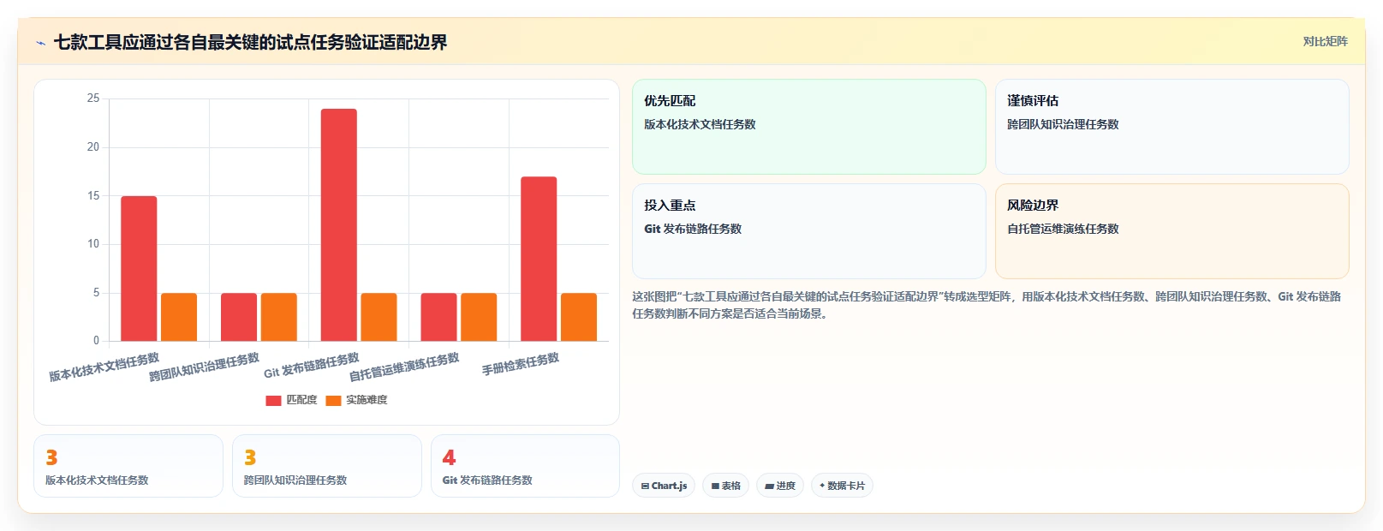The height and width of the screenshot is (531, 1383).
Task: Open the 投入重点 matrix card
Action: [809, 231]
